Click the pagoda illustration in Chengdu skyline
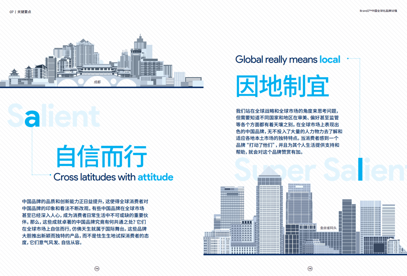The height and width of the screenshot is (276, 407). pyautogui.click(x=29, y=71)
